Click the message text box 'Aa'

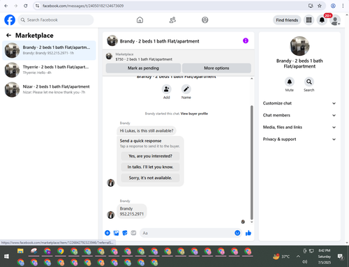pyautogui.click(x=187, y=233)
